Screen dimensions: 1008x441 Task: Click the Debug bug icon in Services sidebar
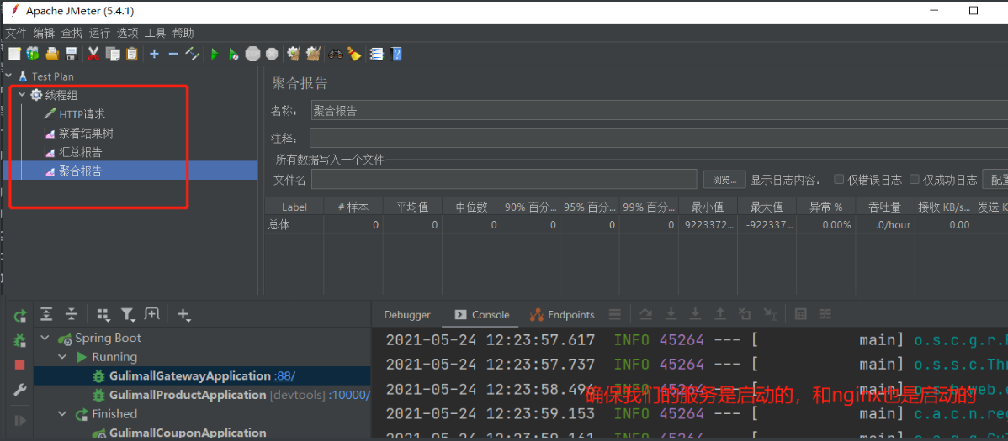click(20, 341)
